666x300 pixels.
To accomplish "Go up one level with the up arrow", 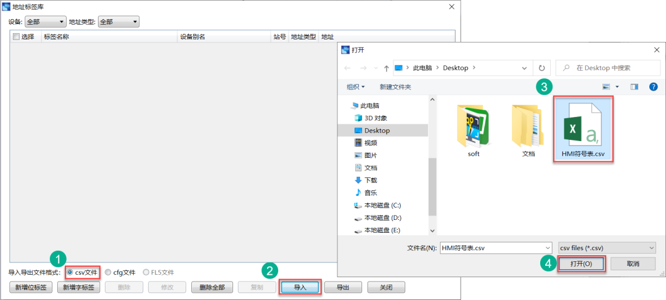I will (386, 68).
